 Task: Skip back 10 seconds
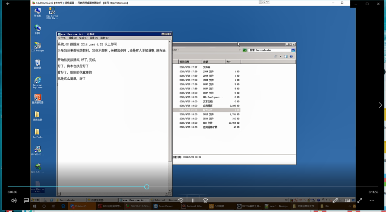point(181,201)
